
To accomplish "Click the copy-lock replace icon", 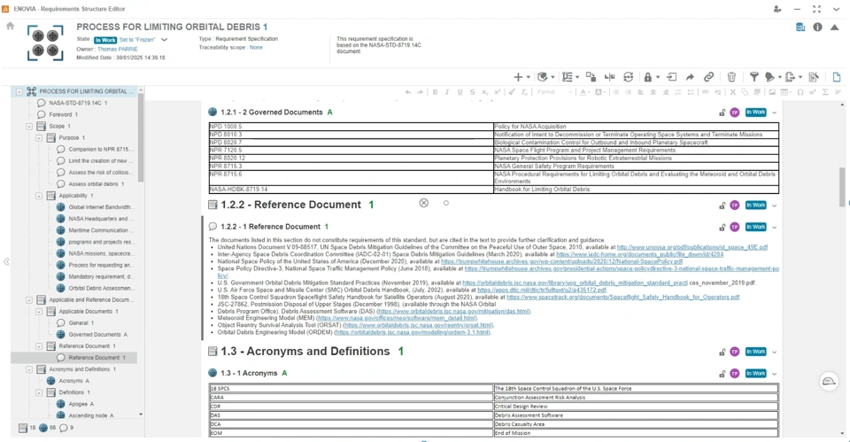I will 591,77.
